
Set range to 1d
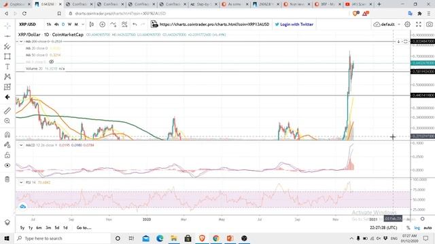pyautogui.click(x=65, y=228)
